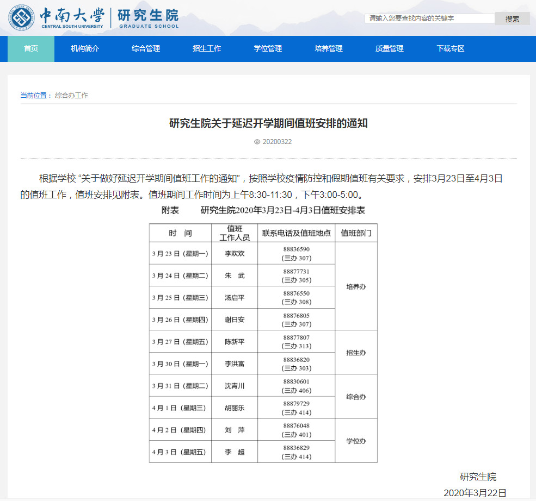Click the 当前位置 breadcrumb label

pyautogui.click(x=34, y=96)
